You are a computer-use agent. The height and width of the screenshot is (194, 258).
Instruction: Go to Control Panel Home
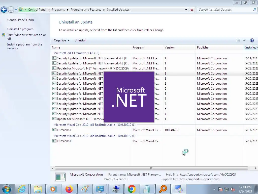point(21,20)
